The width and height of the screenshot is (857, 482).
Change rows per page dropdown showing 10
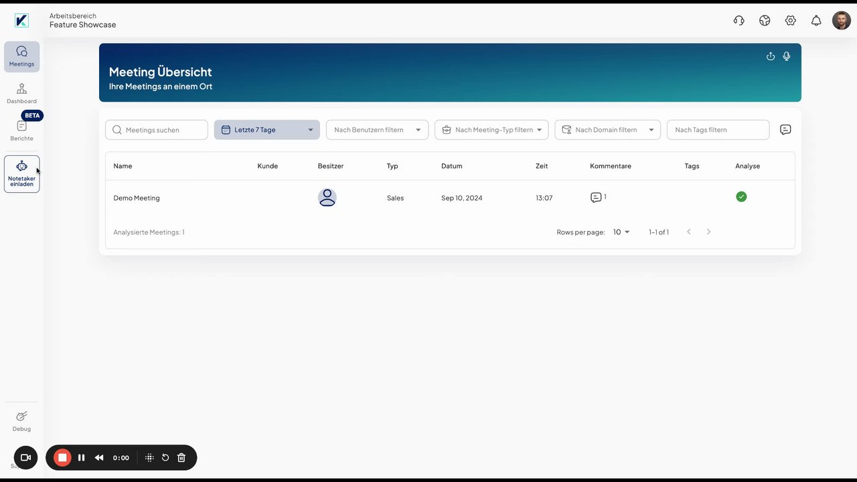[621, 232]
